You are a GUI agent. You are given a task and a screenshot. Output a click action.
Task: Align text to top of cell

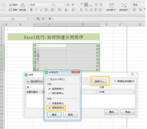[x=81, y=5]
